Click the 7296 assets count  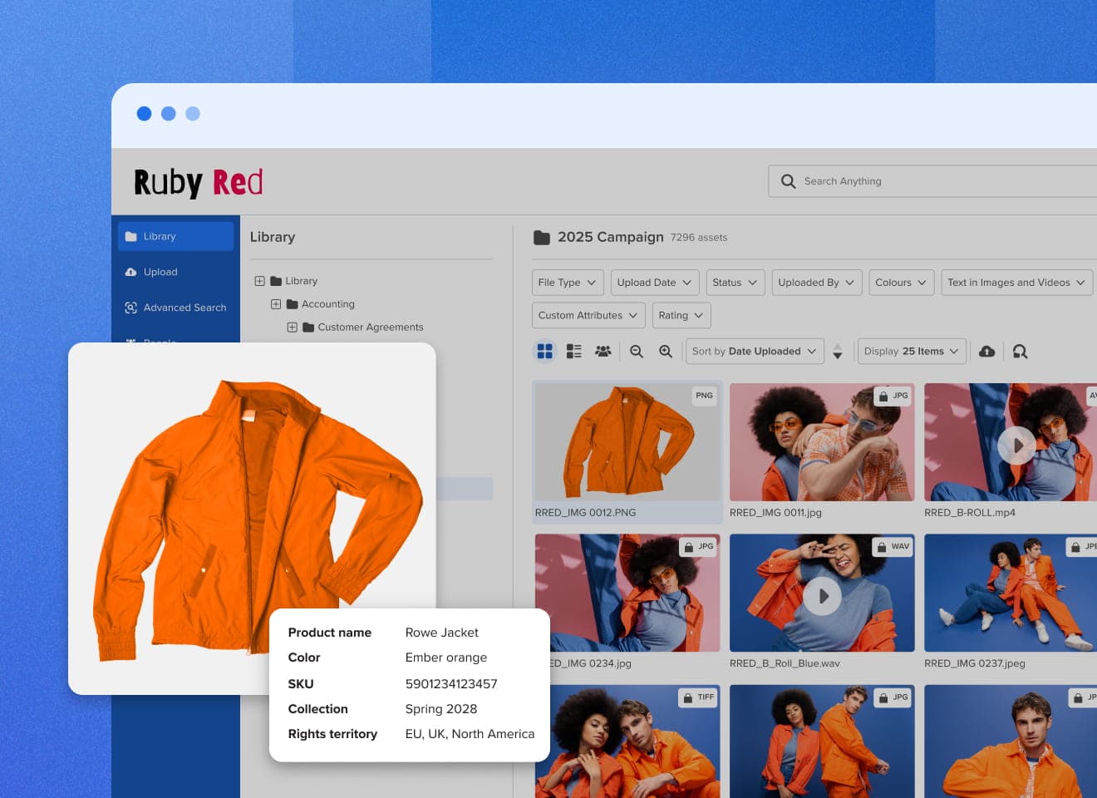coord(699,238)
